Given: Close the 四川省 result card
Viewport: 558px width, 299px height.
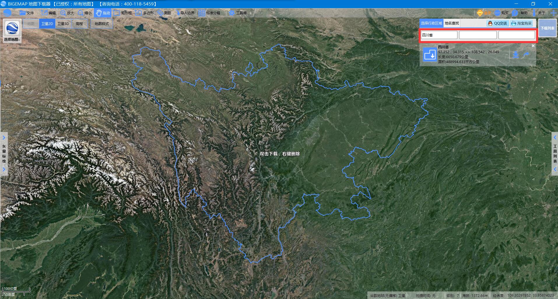Looking at the screenshot, I should pyautogui.click(x=533, y=46).
